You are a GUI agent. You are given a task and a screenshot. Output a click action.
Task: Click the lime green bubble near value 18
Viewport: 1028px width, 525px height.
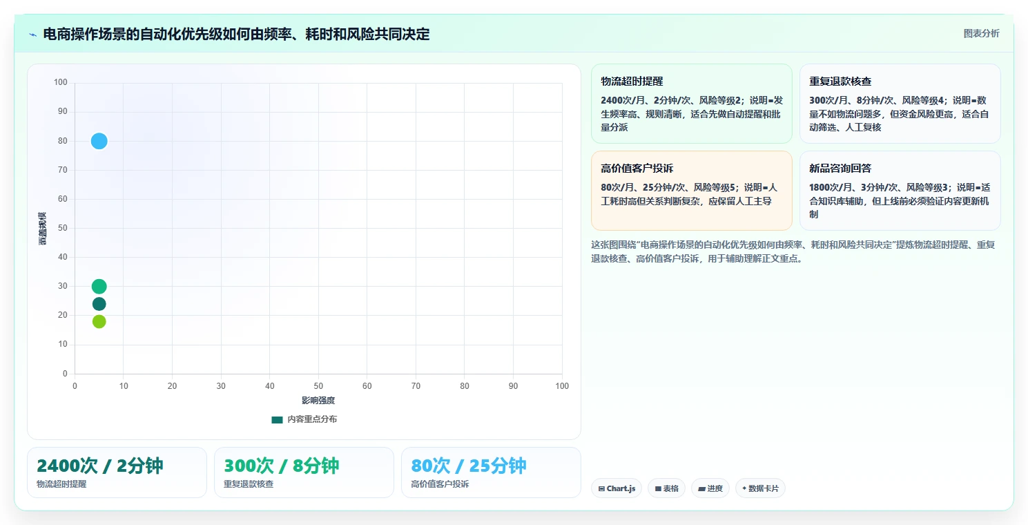pos(99,321)
